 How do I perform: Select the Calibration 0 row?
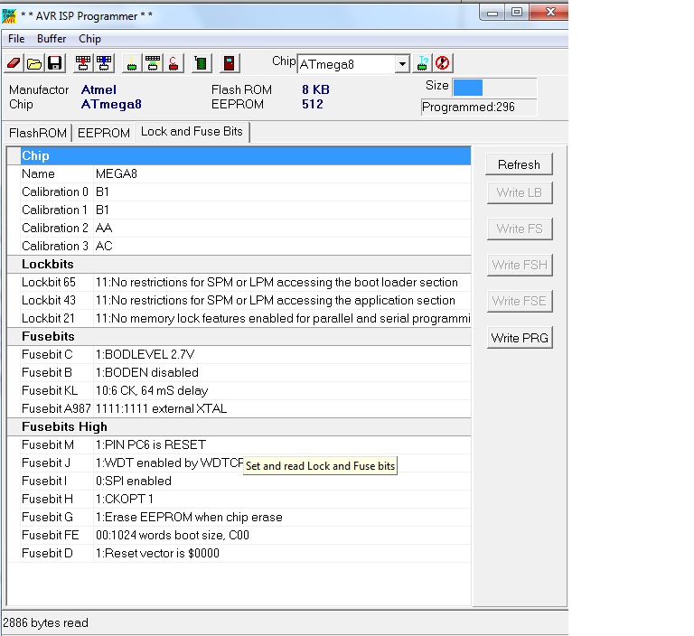click(246, 192)
